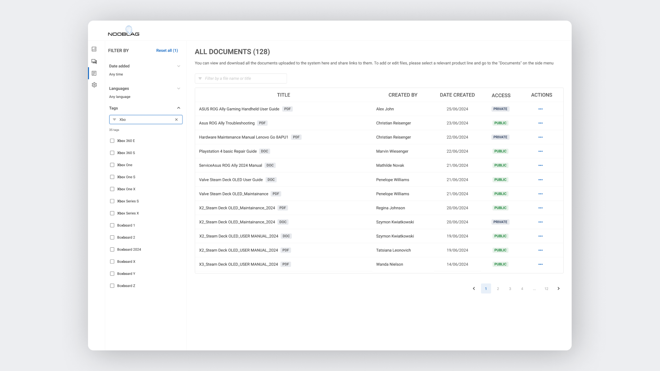Check the Xbox 360 E tag

pyautogui.click(x=112, y=141)
